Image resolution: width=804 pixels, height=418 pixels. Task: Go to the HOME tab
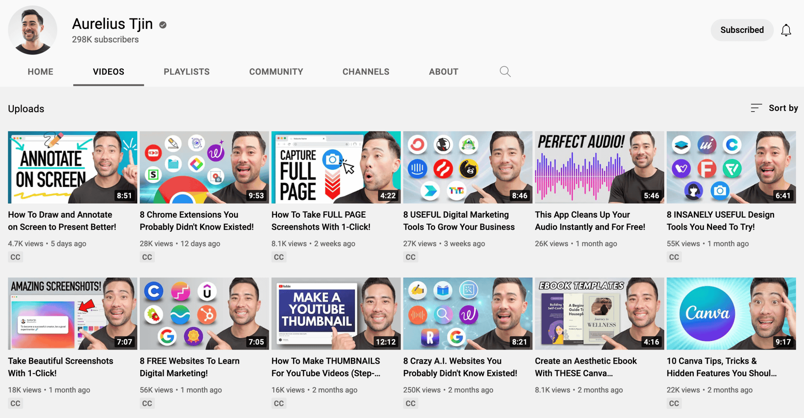(41, 72)
